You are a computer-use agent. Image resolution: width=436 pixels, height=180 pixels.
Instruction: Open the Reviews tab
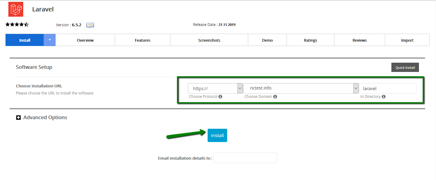pyautogui.click(x=360, y=40)
